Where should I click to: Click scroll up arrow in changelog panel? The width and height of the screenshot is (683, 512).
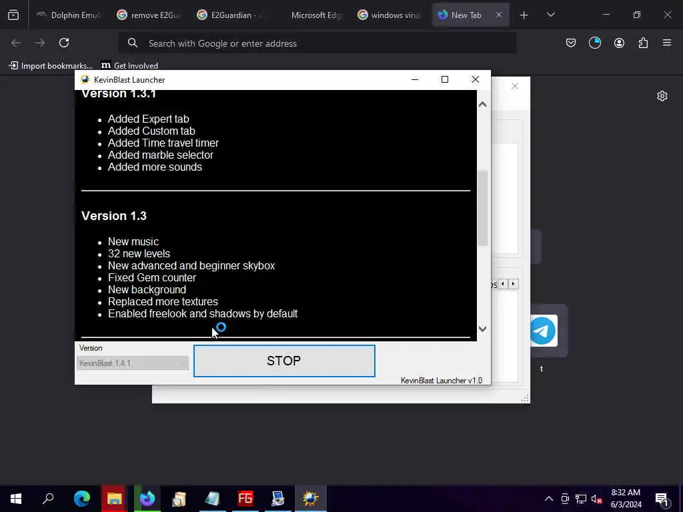(x=483, y=105)
